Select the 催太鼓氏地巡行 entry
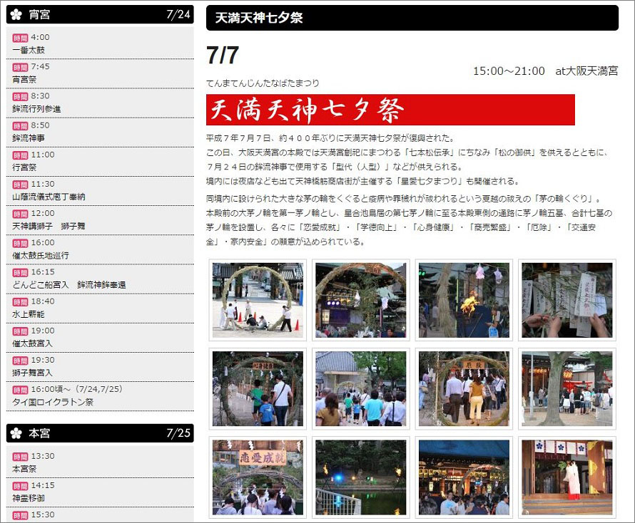 (x=41, y=255)
